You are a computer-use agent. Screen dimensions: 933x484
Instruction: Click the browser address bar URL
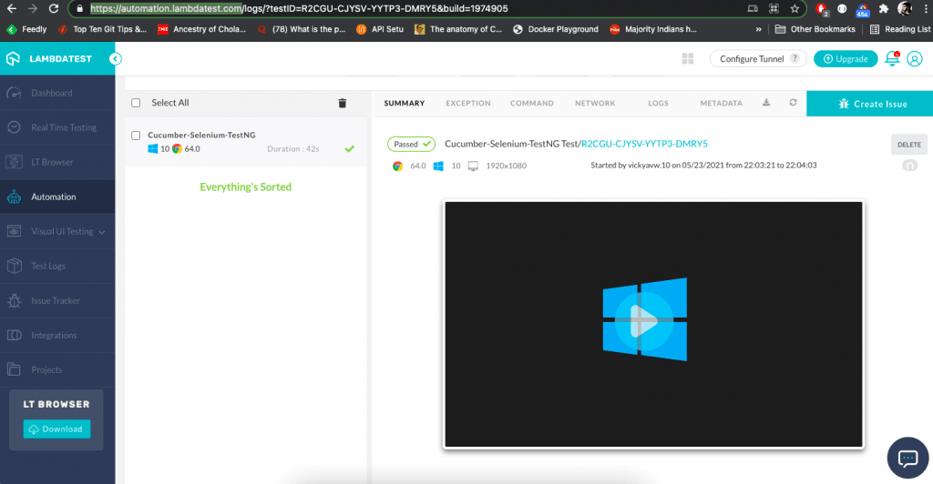pos(301,8)
